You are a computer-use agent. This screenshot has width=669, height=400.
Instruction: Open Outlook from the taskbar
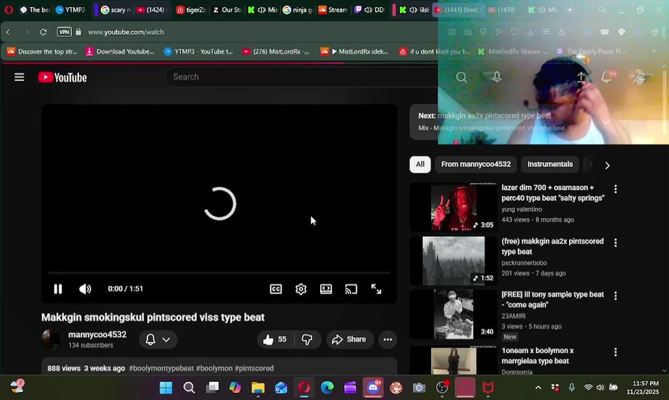[x=281, y=388]
